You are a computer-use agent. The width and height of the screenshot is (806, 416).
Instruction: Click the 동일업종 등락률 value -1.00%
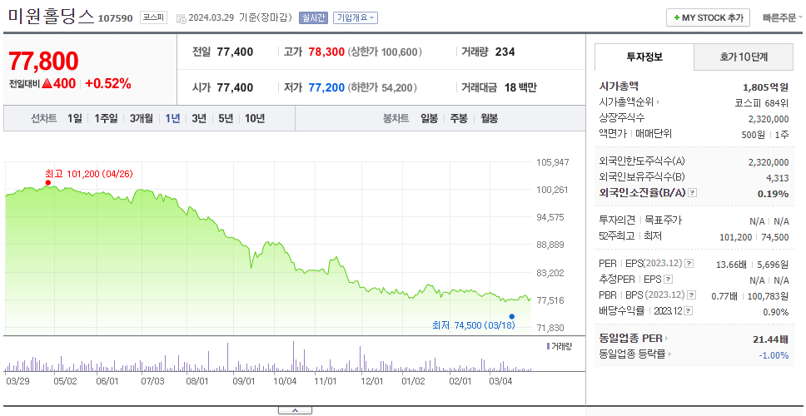(x=774, y=355)
